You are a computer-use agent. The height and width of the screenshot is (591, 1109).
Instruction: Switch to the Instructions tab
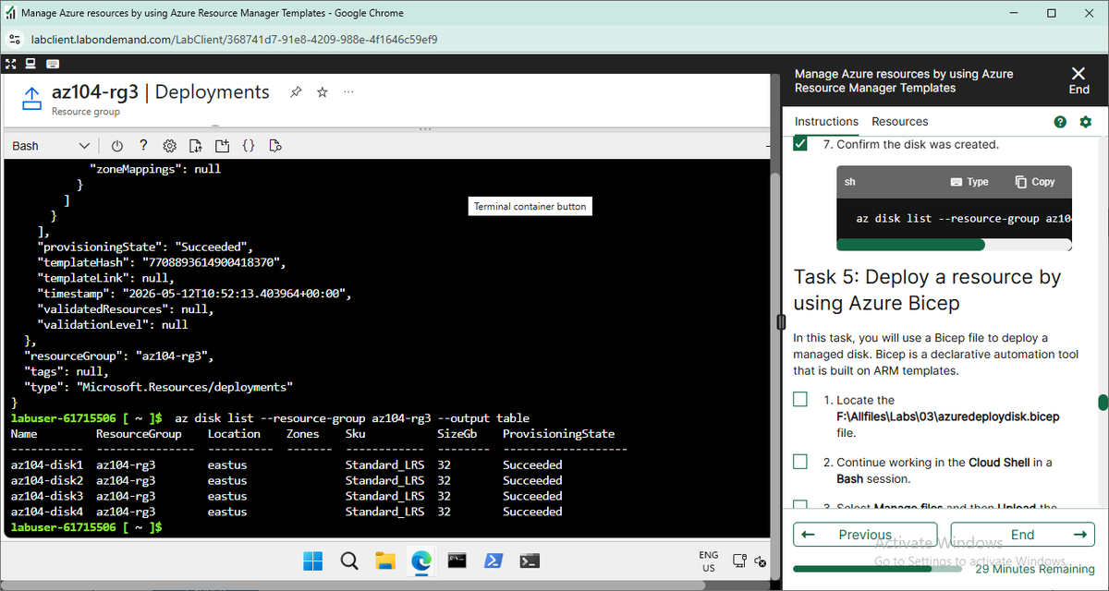pyautogui.click(x=826, y=122)
